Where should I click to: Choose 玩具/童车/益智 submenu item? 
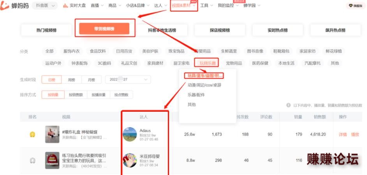(205, 76)
